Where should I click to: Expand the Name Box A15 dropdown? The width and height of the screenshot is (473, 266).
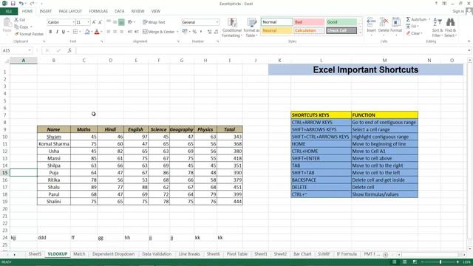[x=30, y=50]
